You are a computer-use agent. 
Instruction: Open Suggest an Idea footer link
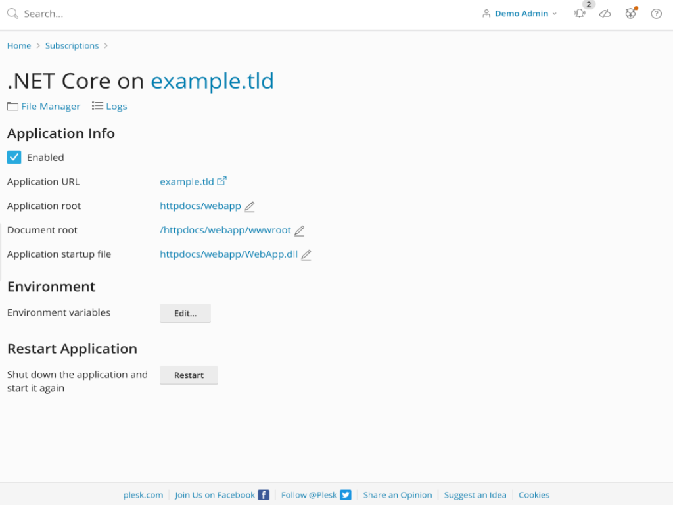475,494
